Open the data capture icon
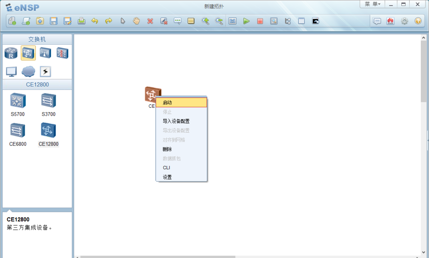Viewport: 429px width, 258px height. (274, 21)
